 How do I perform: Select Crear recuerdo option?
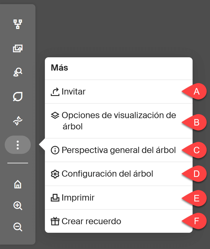[119, 221]
